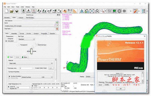Click the Thickness input field

pyautogui.click(x=26, y=68)
